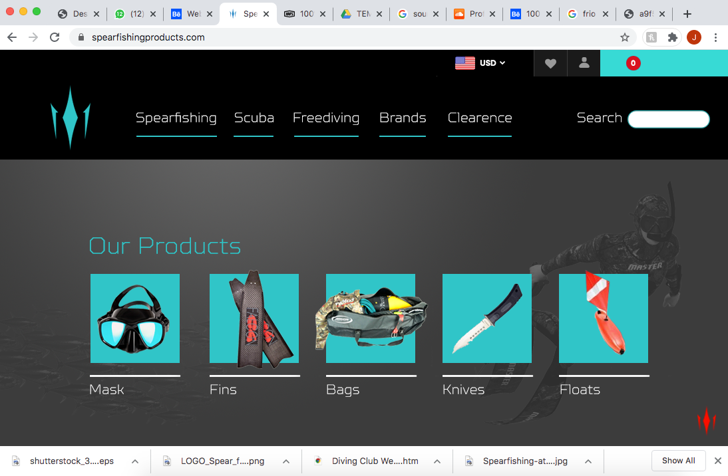
Task: Click the shopping cart counter badge
Action: tap(633, 63)
